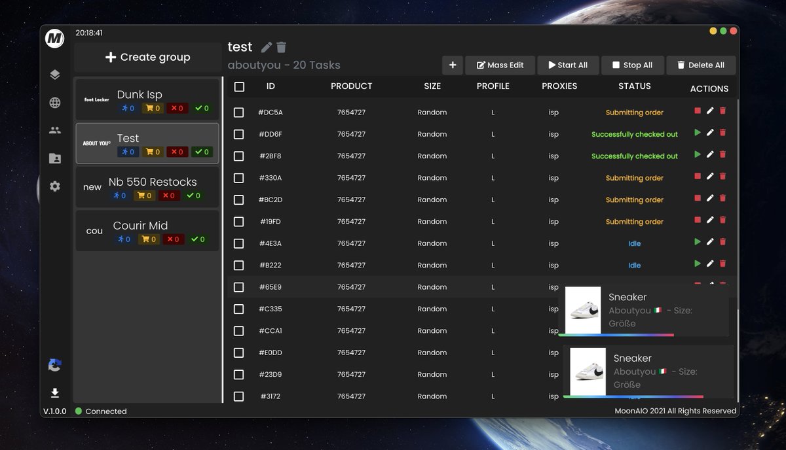Click Stop All button
The height and width of the screenshot is (450, 786).
click(x=632, y=65)
